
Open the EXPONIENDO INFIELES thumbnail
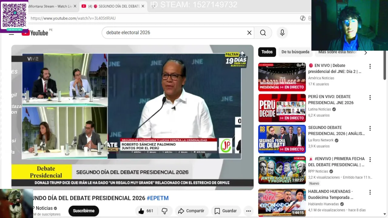coord(282,203)
